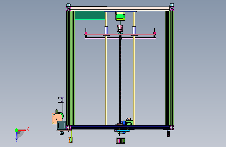This screenshot has width=226, height=147.
Task: Click the blue 'Z' axis label
Action: tap(16, 140)
